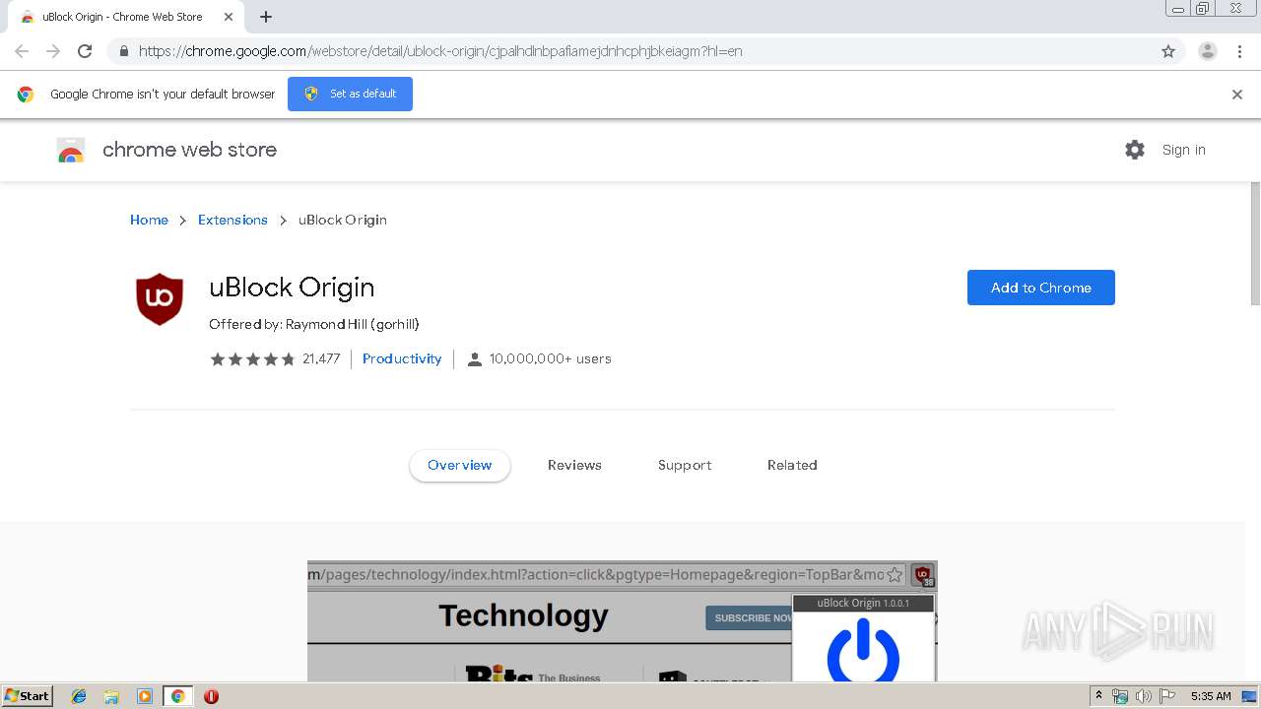Click the Chrome taskbar icon
The image size is (1261, 709).
pos(177,696)
